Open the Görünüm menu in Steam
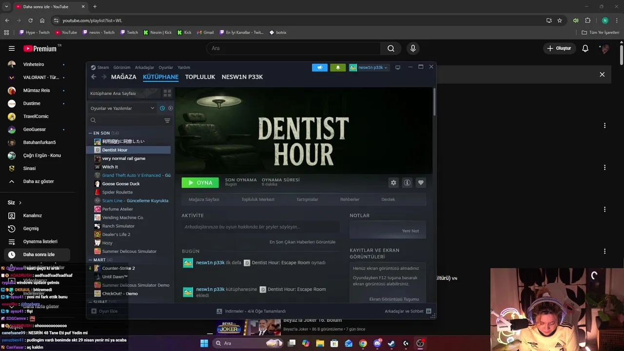The width and height of the screenshot is (624, 351). pyautogui.click(x=122, y=67)
